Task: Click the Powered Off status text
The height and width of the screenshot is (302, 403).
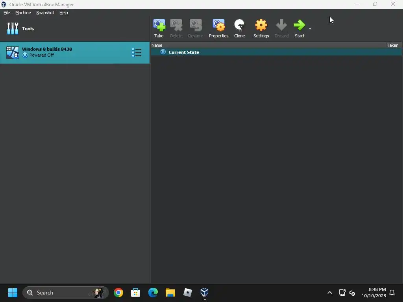Action: (x=42, y=55)
